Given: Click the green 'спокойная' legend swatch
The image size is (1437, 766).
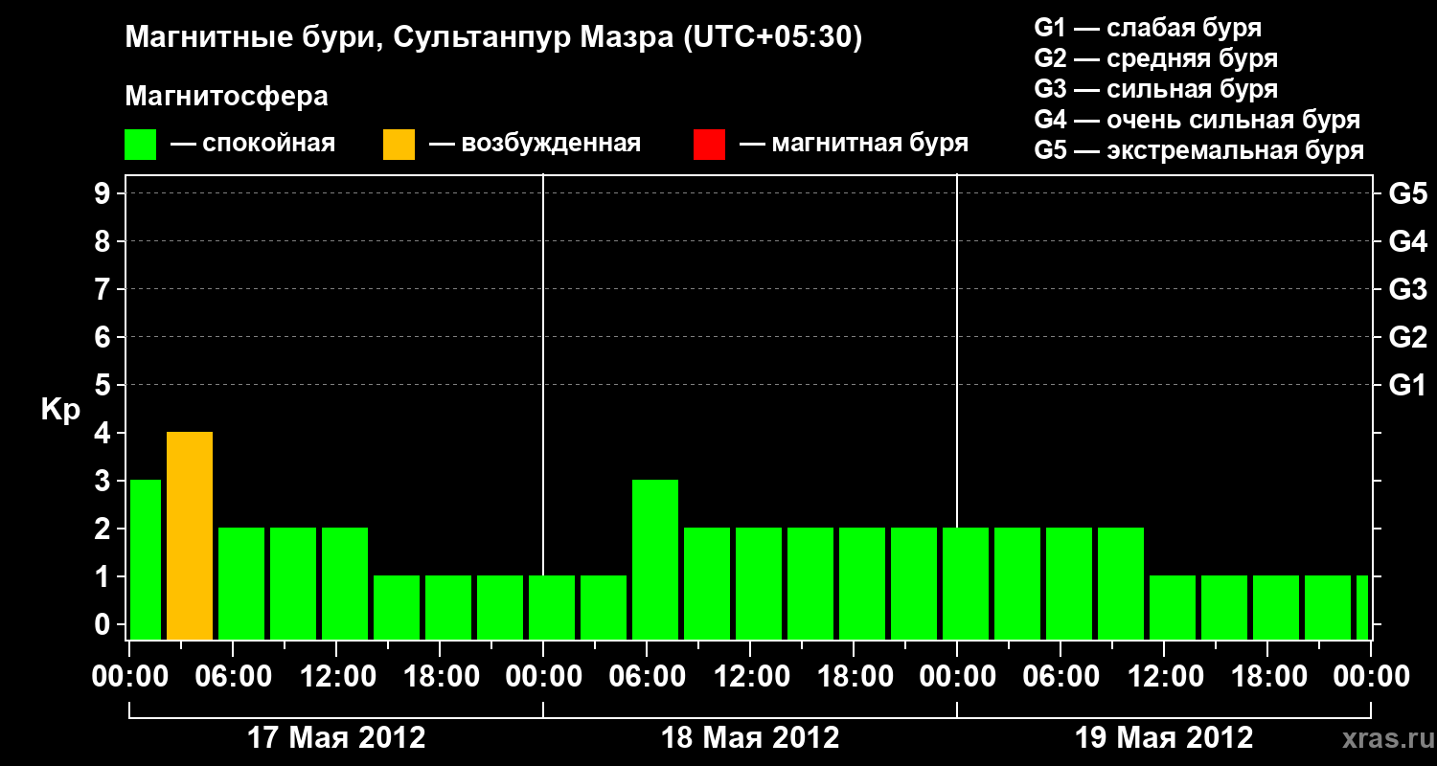Looking at the screenshot, I should click(x=141, y=145).
